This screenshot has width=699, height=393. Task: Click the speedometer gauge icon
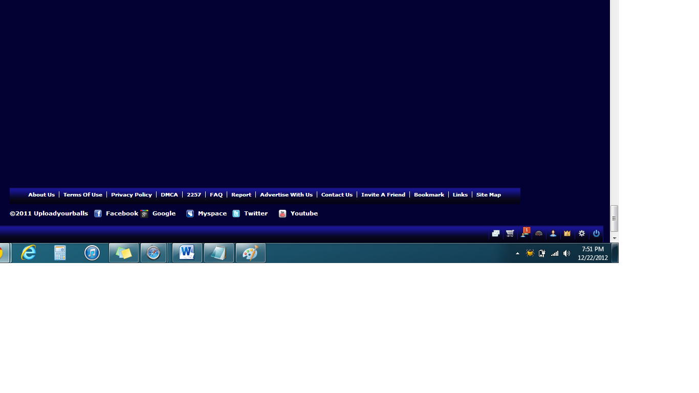(x=539, y=233)
